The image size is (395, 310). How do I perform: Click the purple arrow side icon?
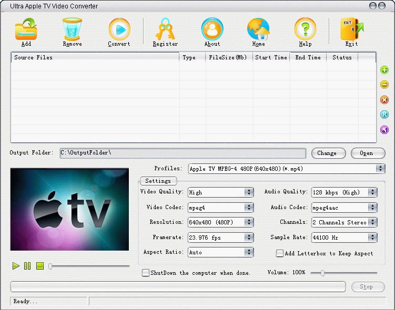tap(384, 130)
